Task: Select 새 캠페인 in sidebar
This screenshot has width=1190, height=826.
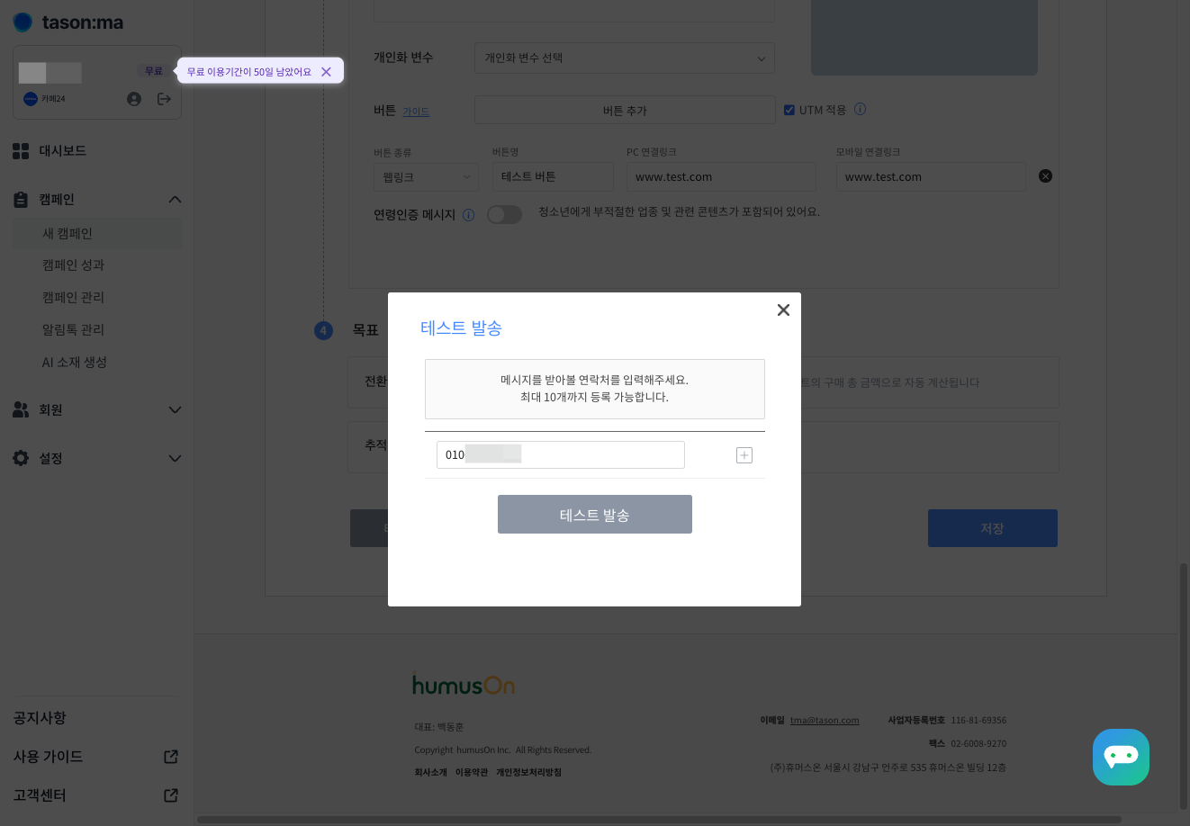Action: pyautogui.click(x=97, y=233)
